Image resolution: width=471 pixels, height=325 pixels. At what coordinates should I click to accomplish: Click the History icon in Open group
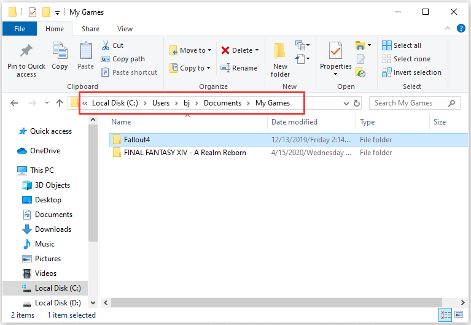coord(360,72)
